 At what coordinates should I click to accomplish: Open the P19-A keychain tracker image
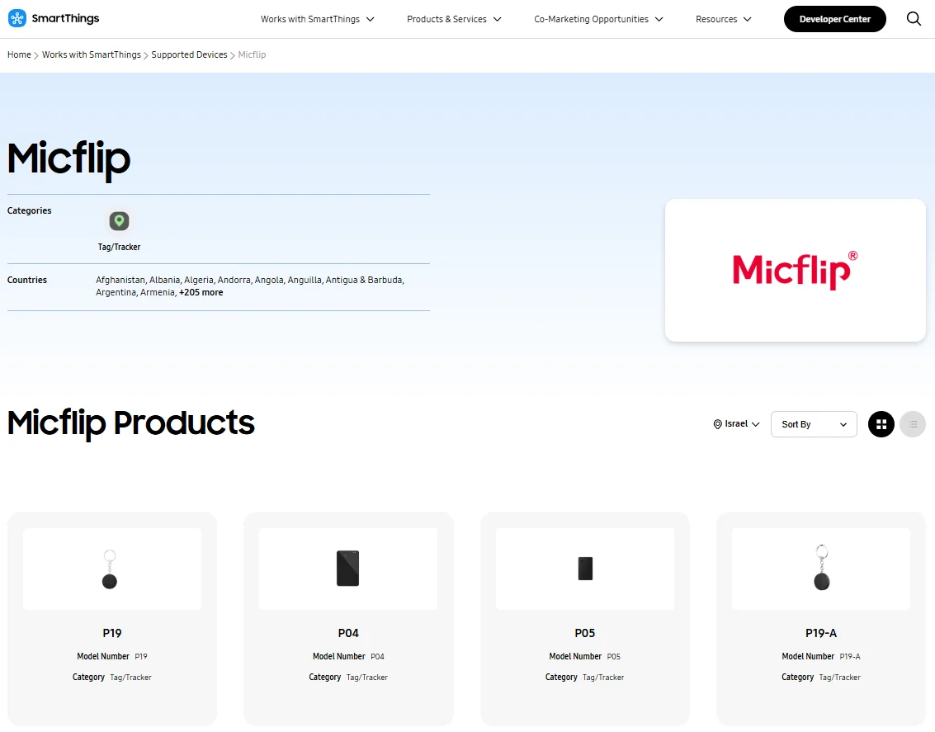coord(821,569)
